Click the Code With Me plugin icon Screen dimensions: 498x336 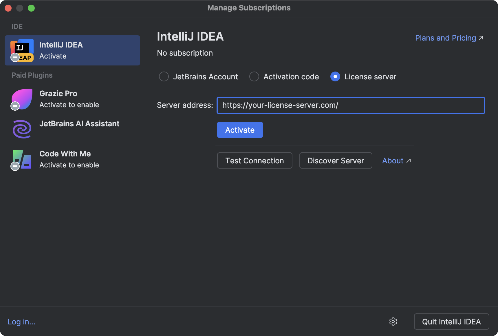click(21, 159)
